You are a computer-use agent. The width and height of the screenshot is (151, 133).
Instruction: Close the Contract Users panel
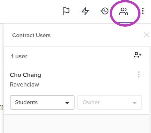147,35
